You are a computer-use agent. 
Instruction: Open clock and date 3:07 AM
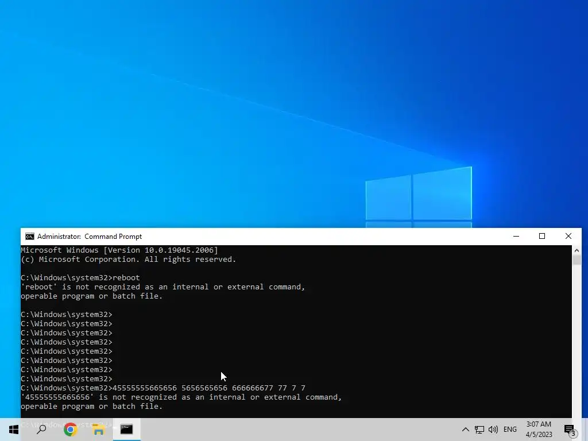(539, 430)
